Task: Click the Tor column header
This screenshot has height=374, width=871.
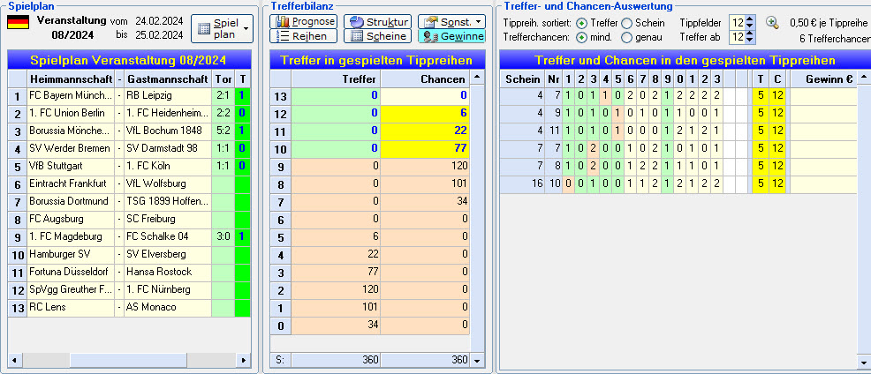Action: [x=223, y=79]
